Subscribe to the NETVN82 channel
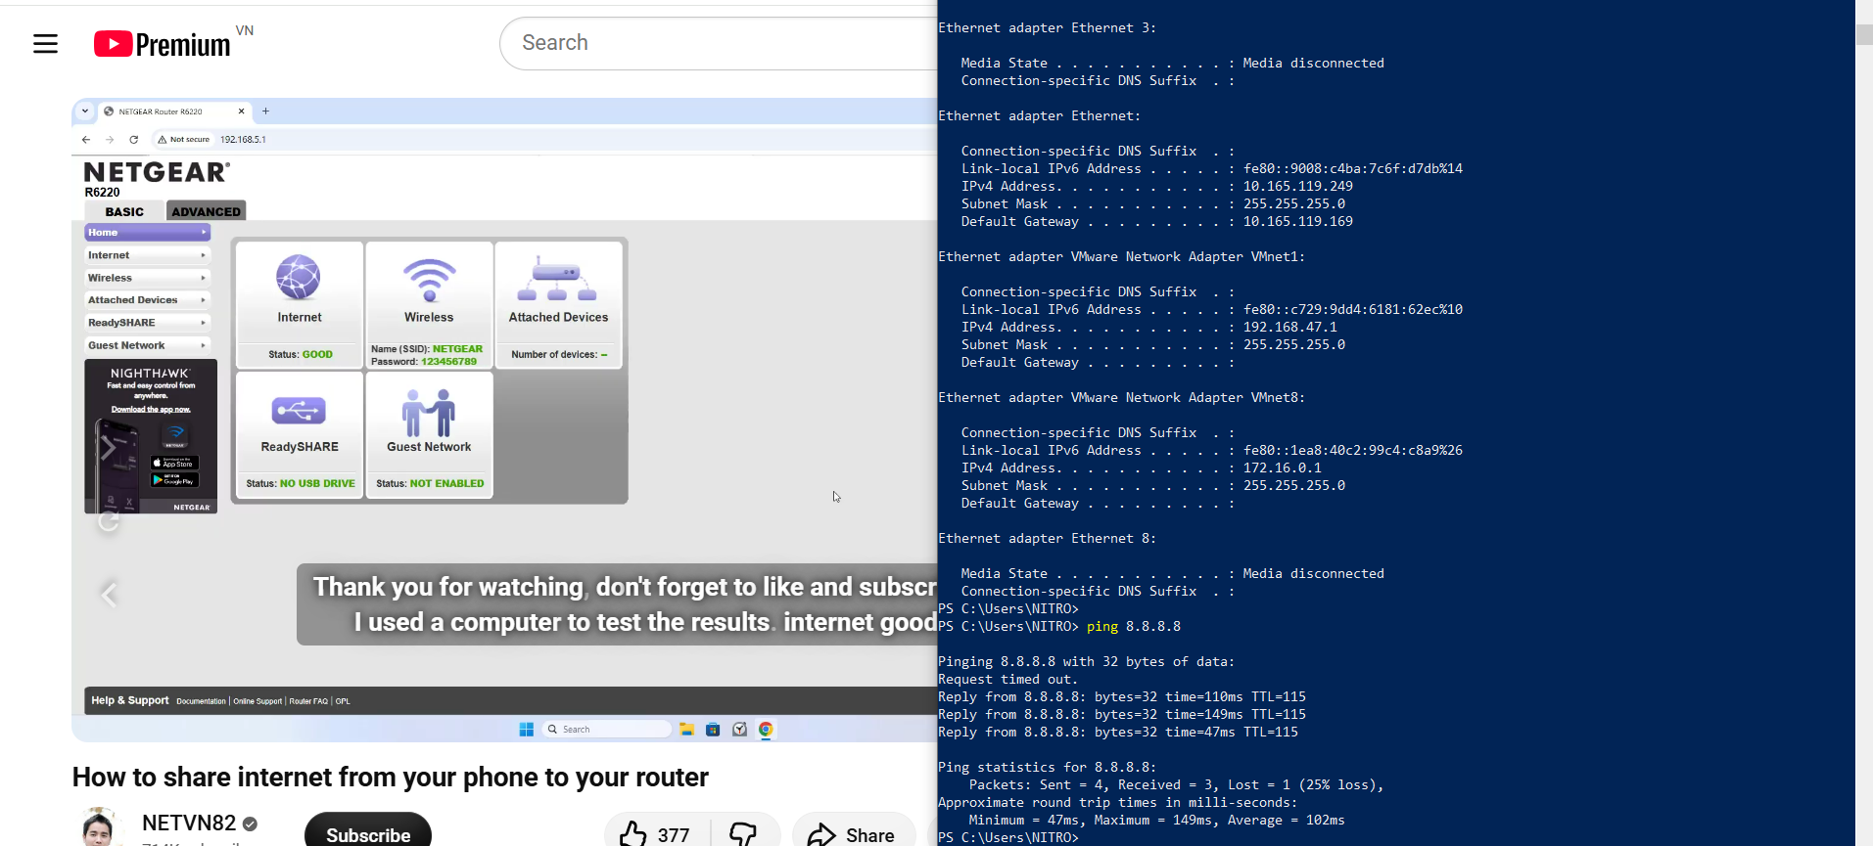 point(368,833)
